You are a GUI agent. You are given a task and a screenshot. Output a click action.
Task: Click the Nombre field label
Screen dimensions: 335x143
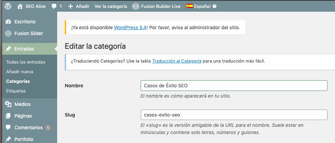[74, 86]
